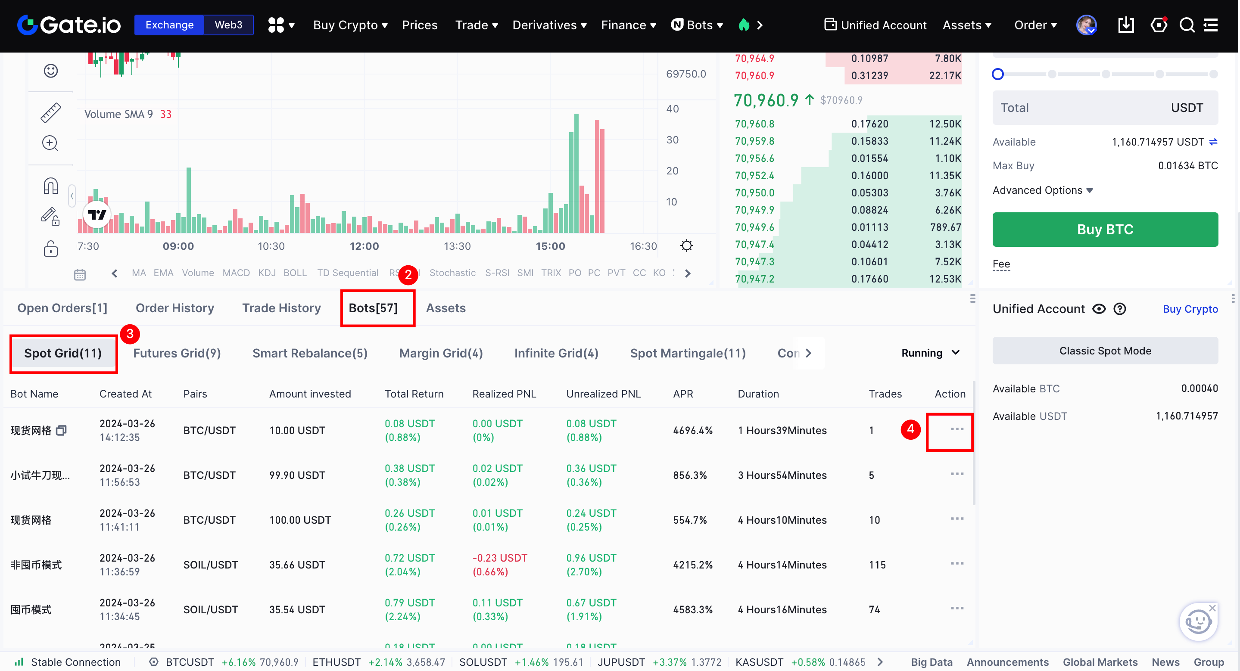Open the calendar date range icon below chart

(x=80, y=275)
